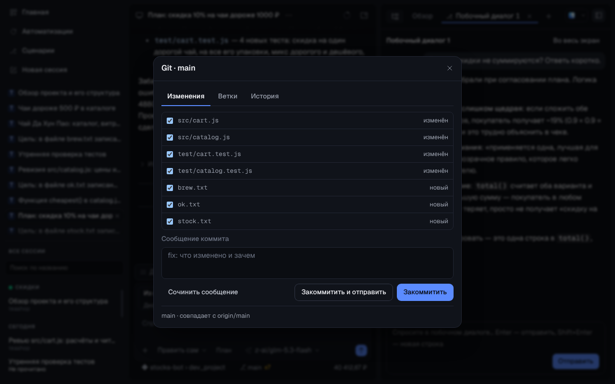
Task: Click the origin/main sync status text
Action: coord(206,316)
